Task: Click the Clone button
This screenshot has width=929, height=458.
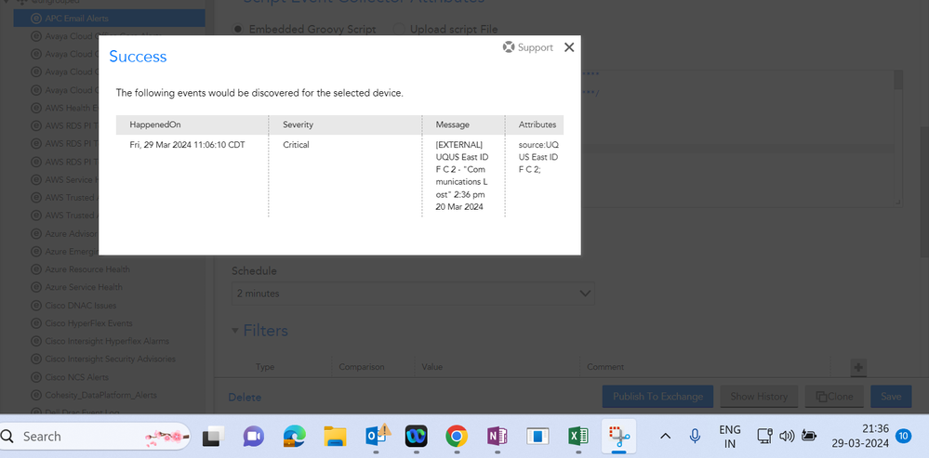Action: click(x=834, y=397)
